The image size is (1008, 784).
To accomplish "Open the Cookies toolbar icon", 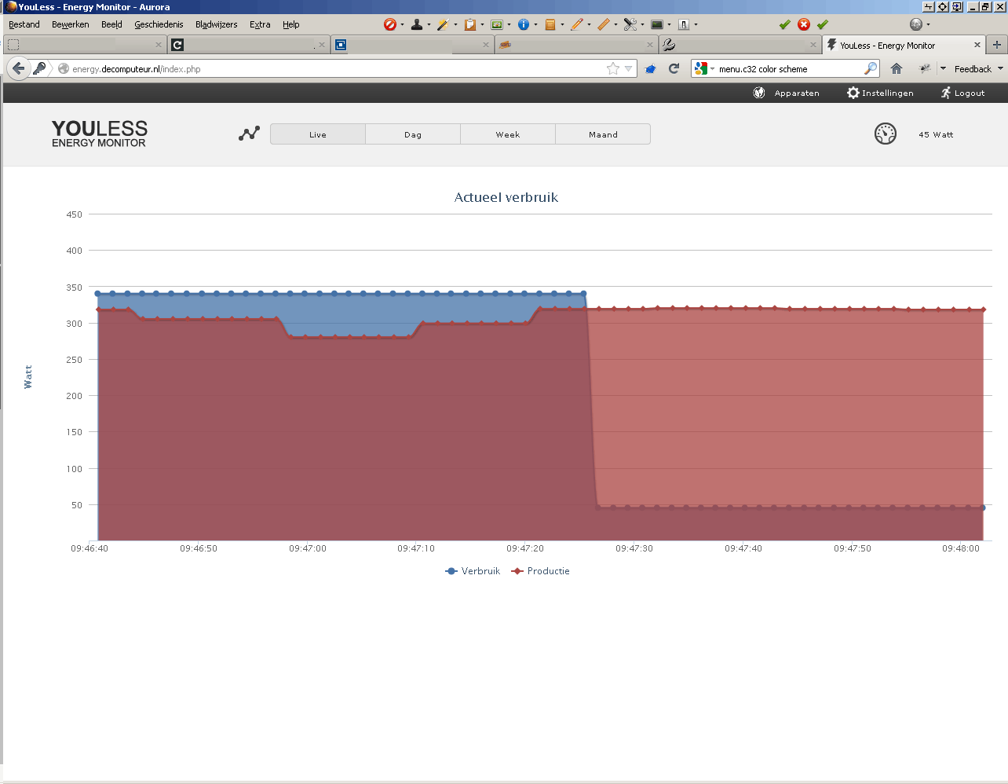I will (x=417, y=24).
